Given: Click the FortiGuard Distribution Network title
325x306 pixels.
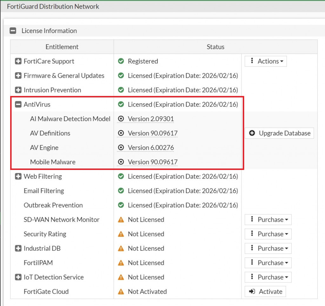Looking at the screenshot, I should point(53,6).
